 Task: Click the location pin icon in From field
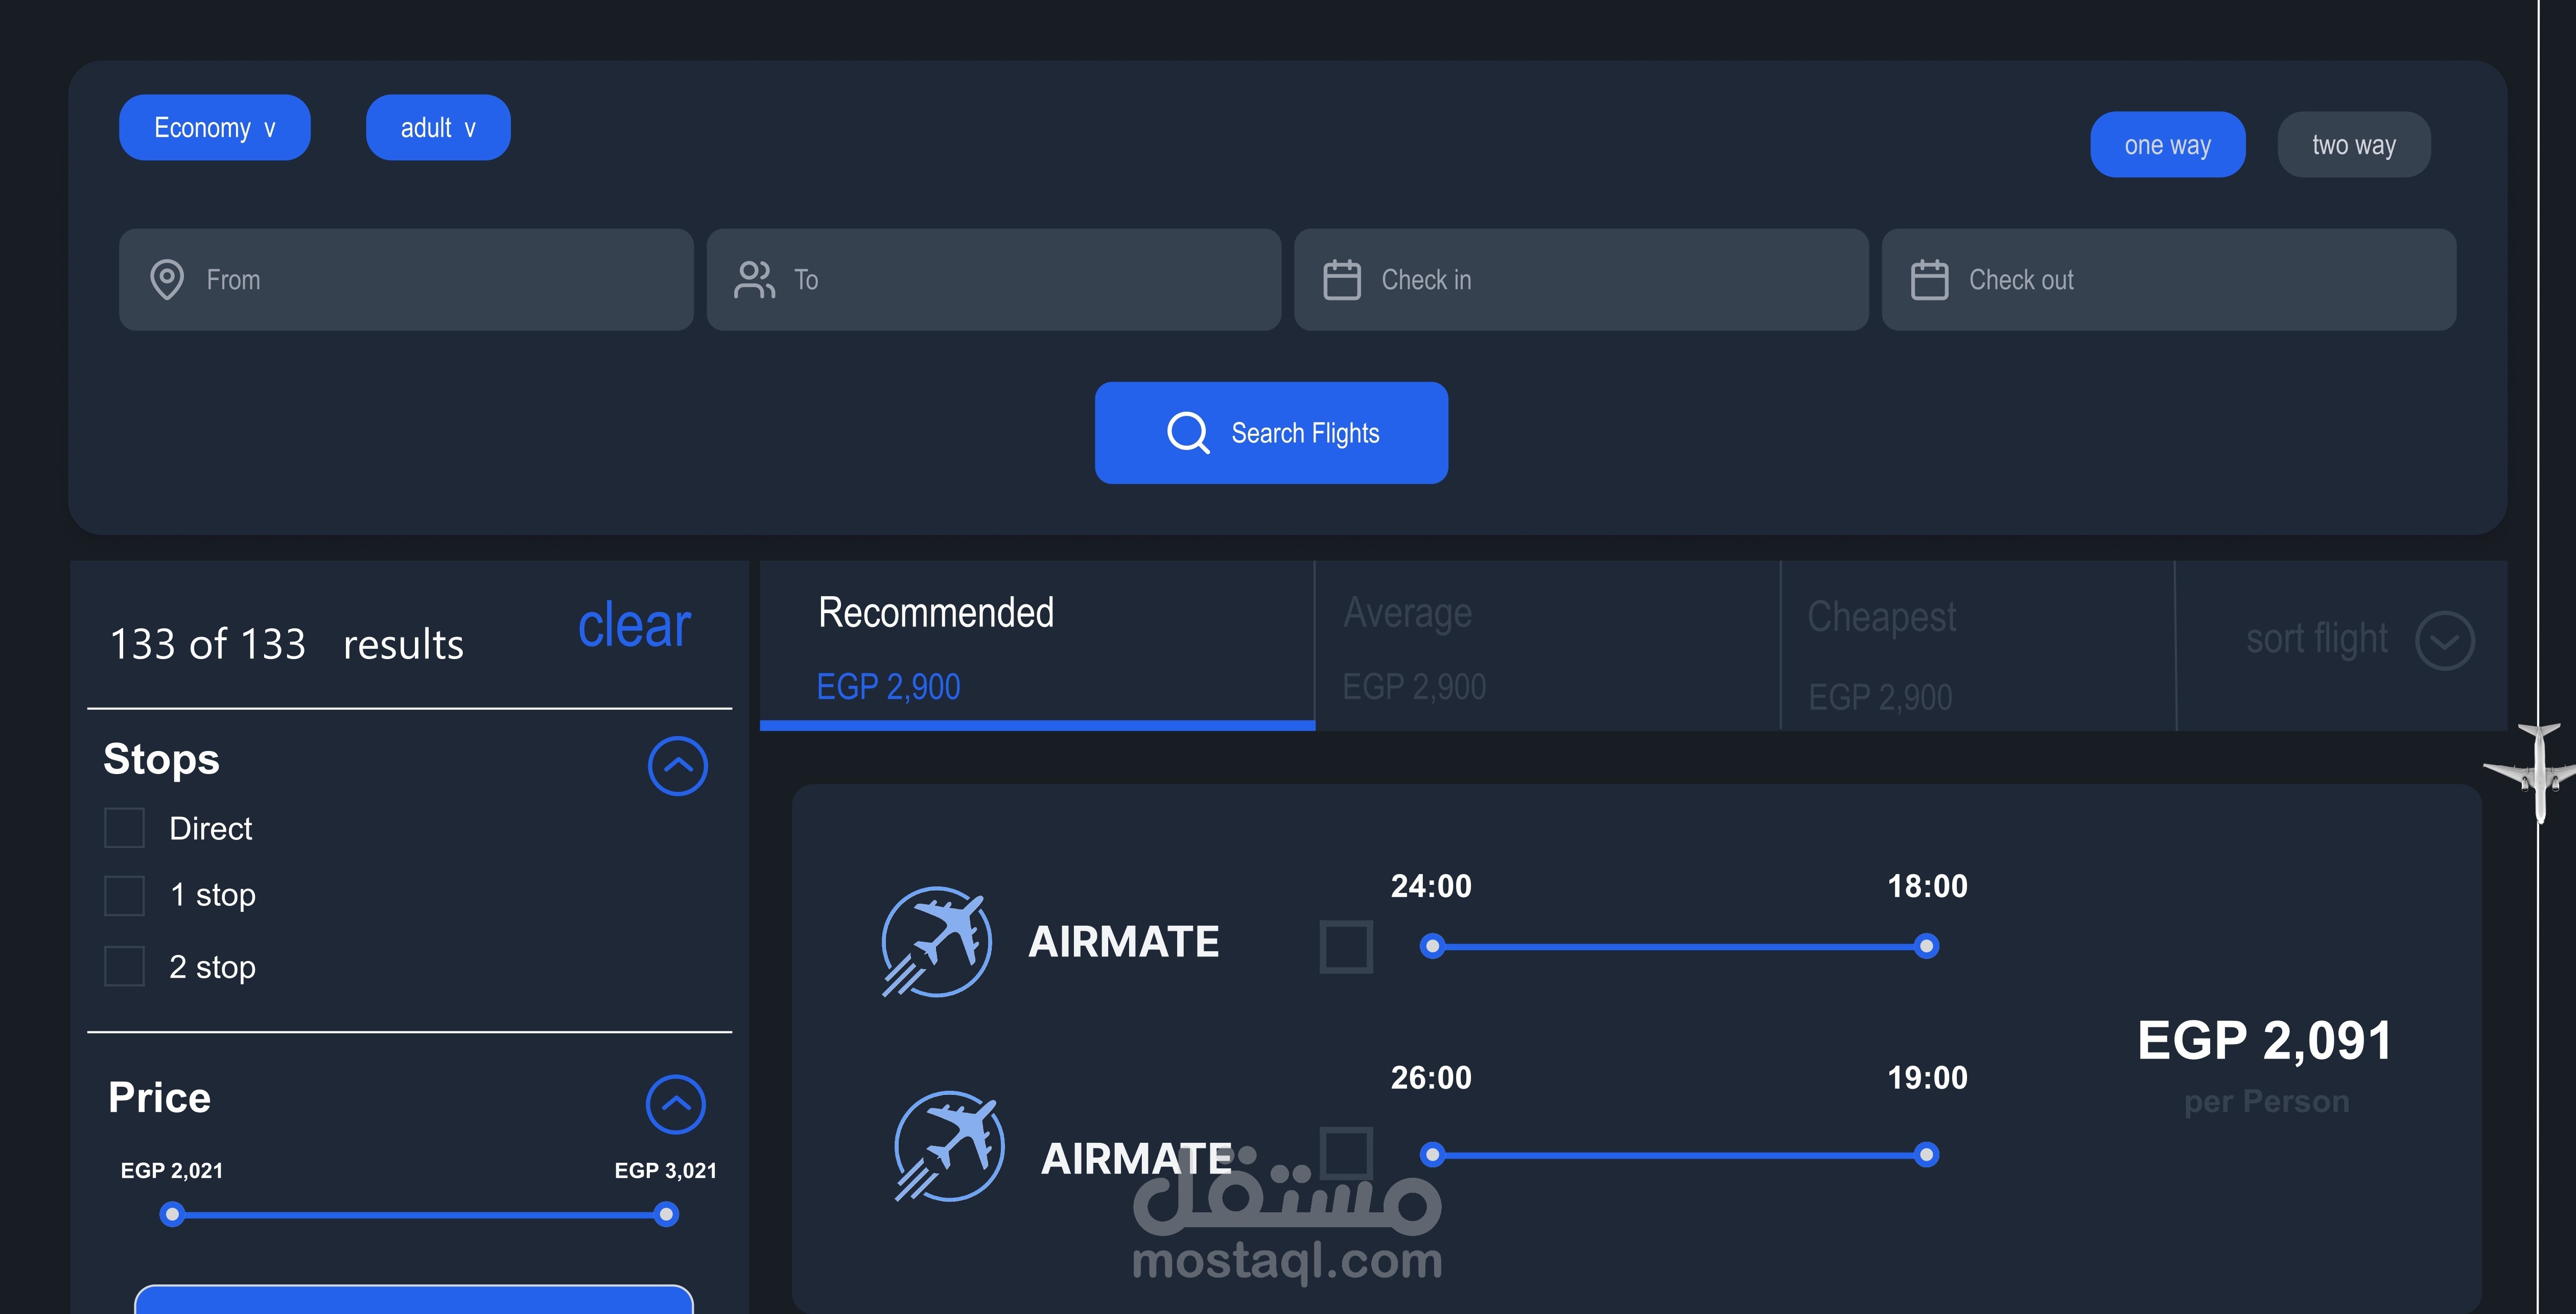coord(166,280)
